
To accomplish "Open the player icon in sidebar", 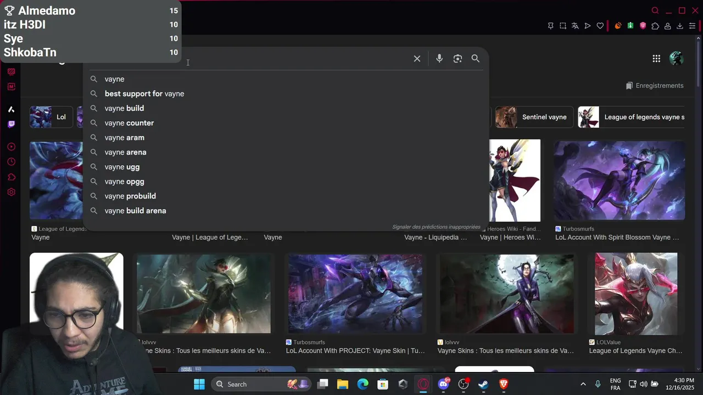I will tap(11, 147).
